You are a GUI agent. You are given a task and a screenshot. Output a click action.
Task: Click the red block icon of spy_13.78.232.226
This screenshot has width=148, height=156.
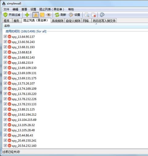coord(9,99)
